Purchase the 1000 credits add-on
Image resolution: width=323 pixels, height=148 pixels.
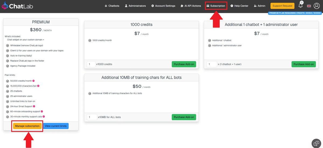tap(184, 64)
